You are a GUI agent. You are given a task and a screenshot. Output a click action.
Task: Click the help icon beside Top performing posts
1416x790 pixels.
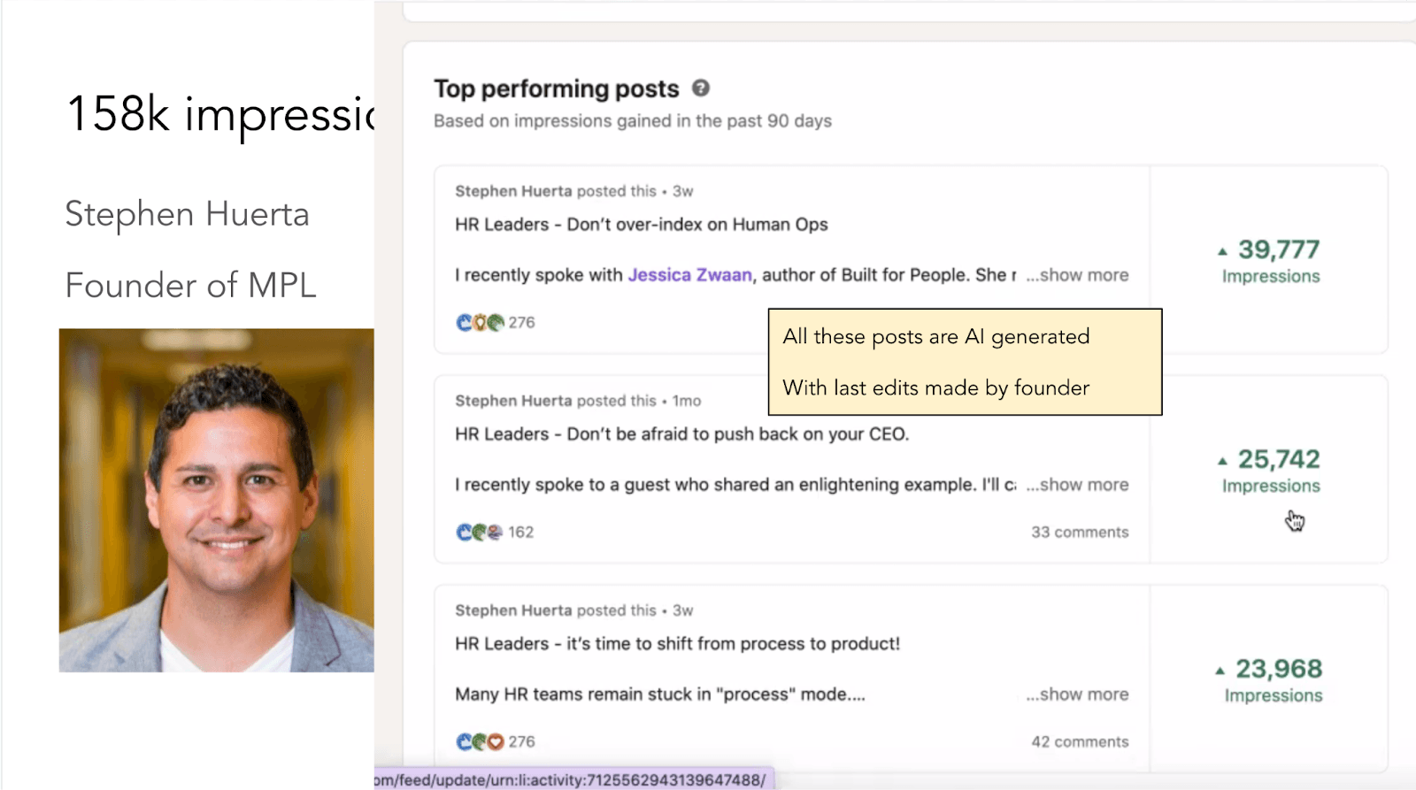point(701,88)
